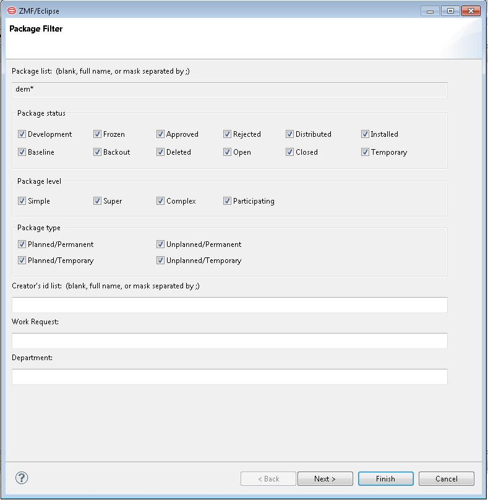Image resolution: width=488 pixels, height=500 pixels.
Task: Click the disabled < Back button
Action: point(268,478)
